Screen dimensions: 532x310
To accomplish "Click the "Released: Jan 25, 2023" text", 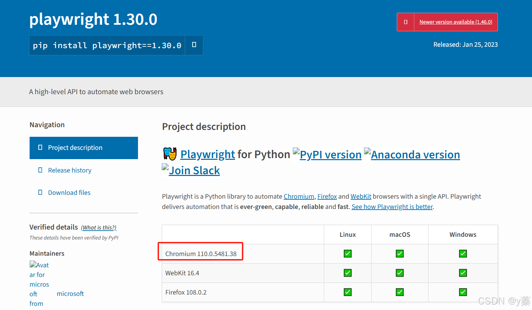I will tap(466, 44).
